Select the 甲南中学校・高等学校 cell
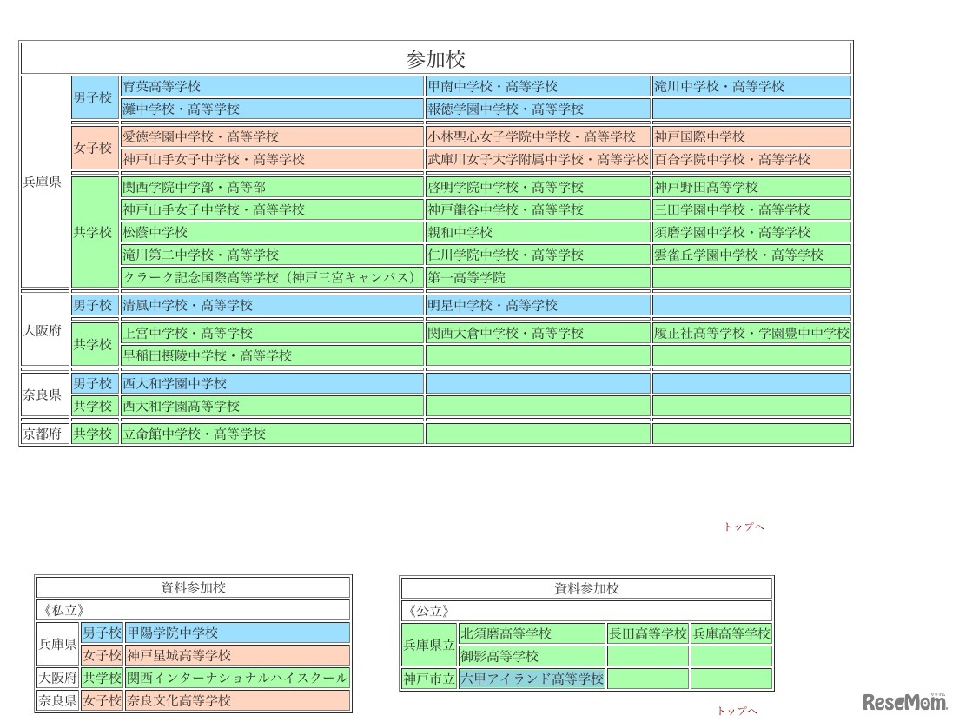959x722 pixels. tap(539, 86)
